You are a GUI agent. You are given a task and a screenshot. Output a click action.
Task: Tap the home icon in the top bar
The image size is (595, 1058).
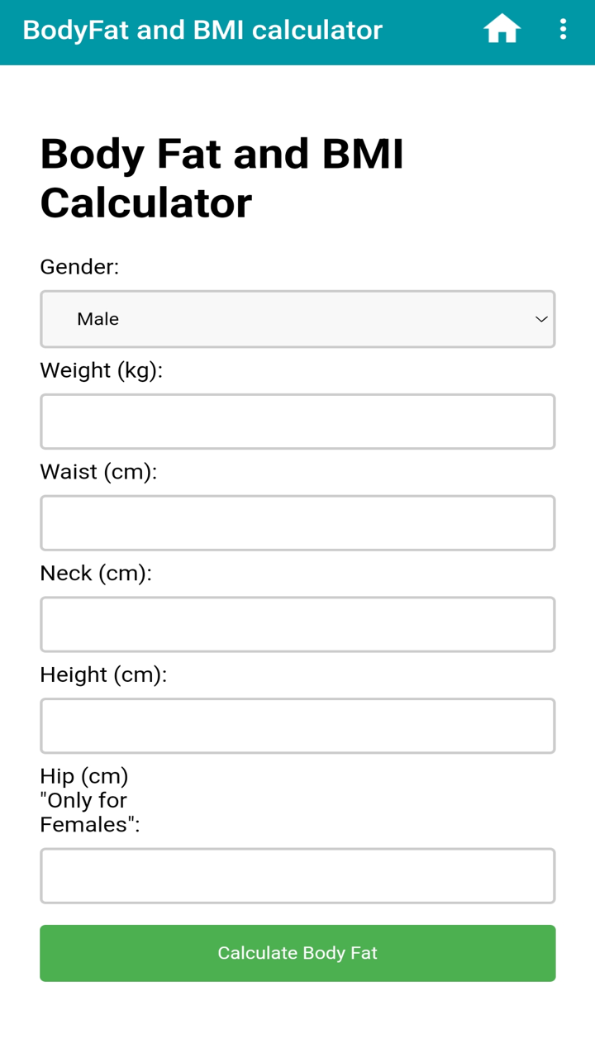tap(502, 29)
